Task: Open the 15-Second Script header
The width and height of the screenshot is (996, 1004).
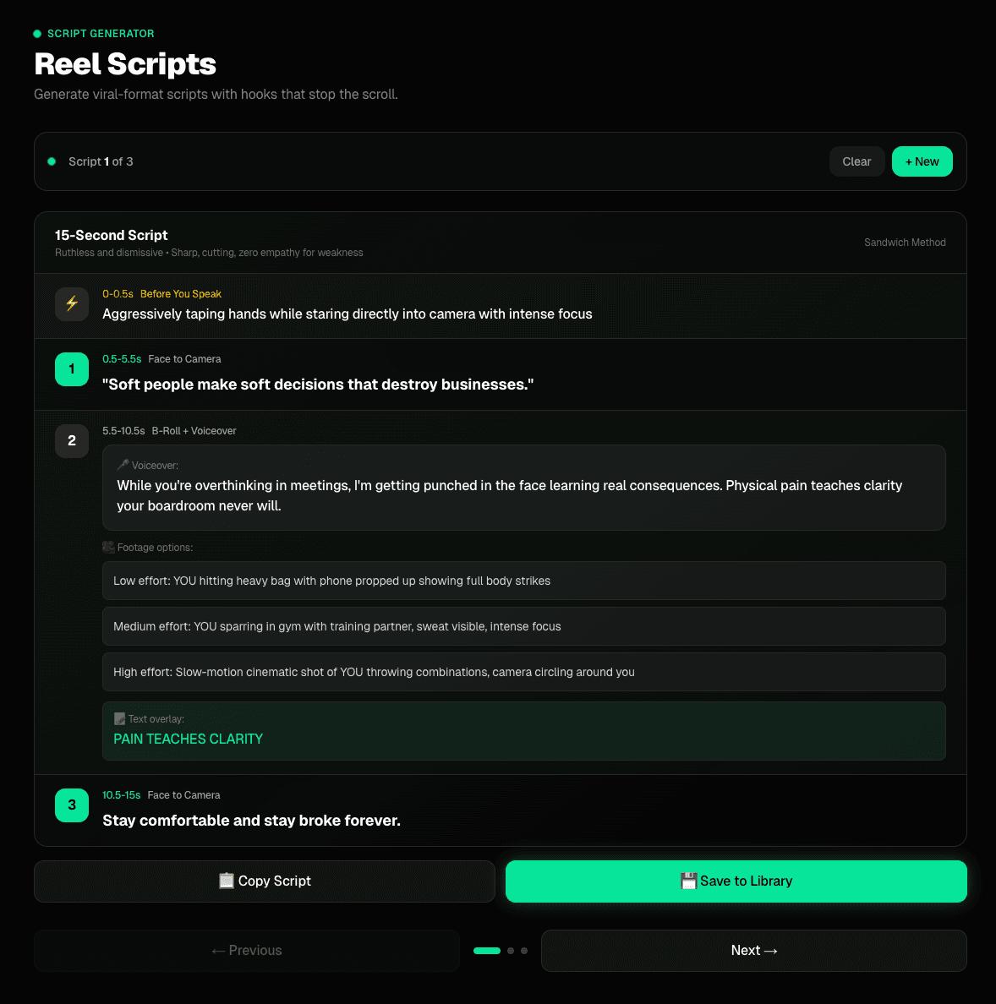Action: click(x=111, y=235)
